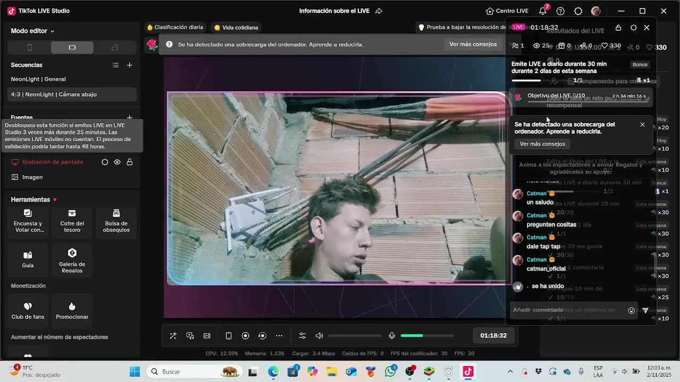Mute the speaker output

[x=319, y=336]
